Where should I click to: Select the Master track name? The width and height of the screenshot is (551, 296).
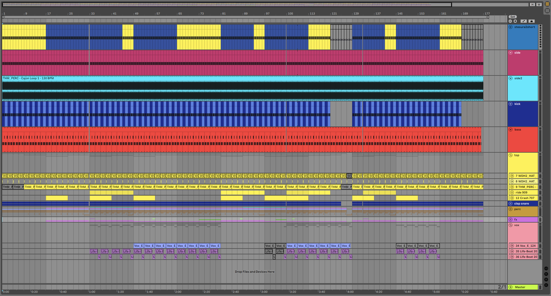520,287
